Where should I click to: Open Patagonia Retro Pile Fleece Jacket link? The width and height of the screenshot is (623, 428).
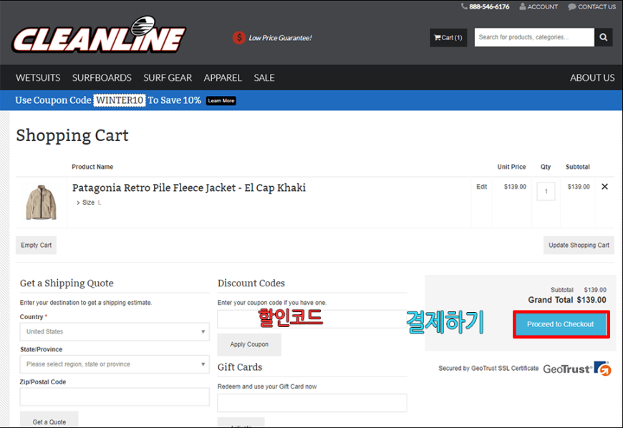click(x=189, y=188)
